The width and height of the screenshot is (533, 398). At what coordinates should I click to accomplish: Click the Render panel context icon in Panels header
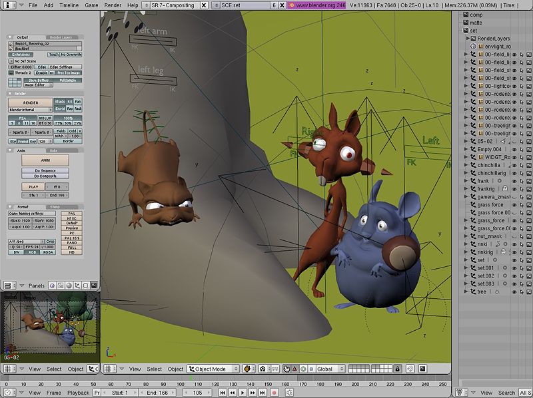pos(94,286)
